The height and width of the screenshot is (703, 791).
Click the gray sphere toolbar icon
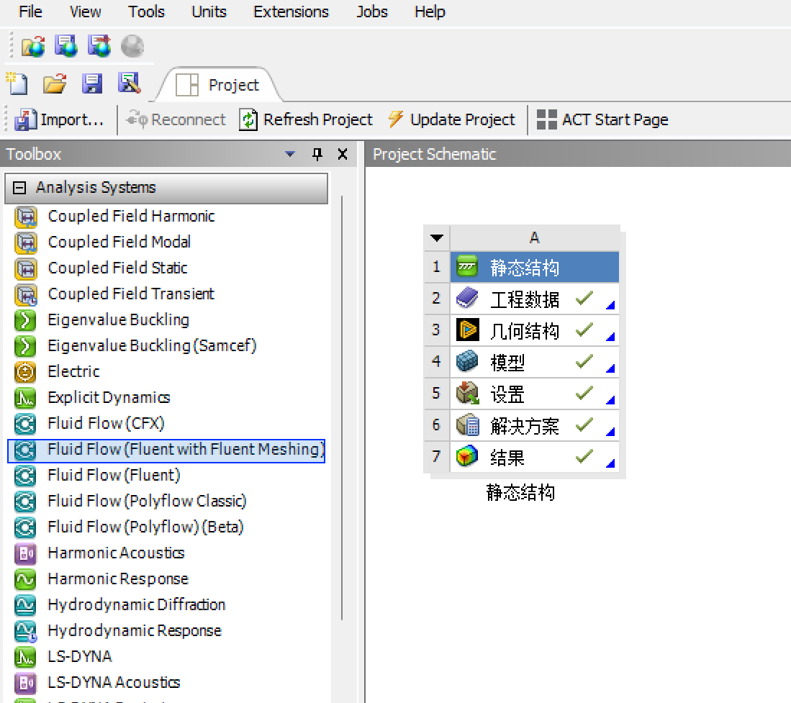[132, 46]
